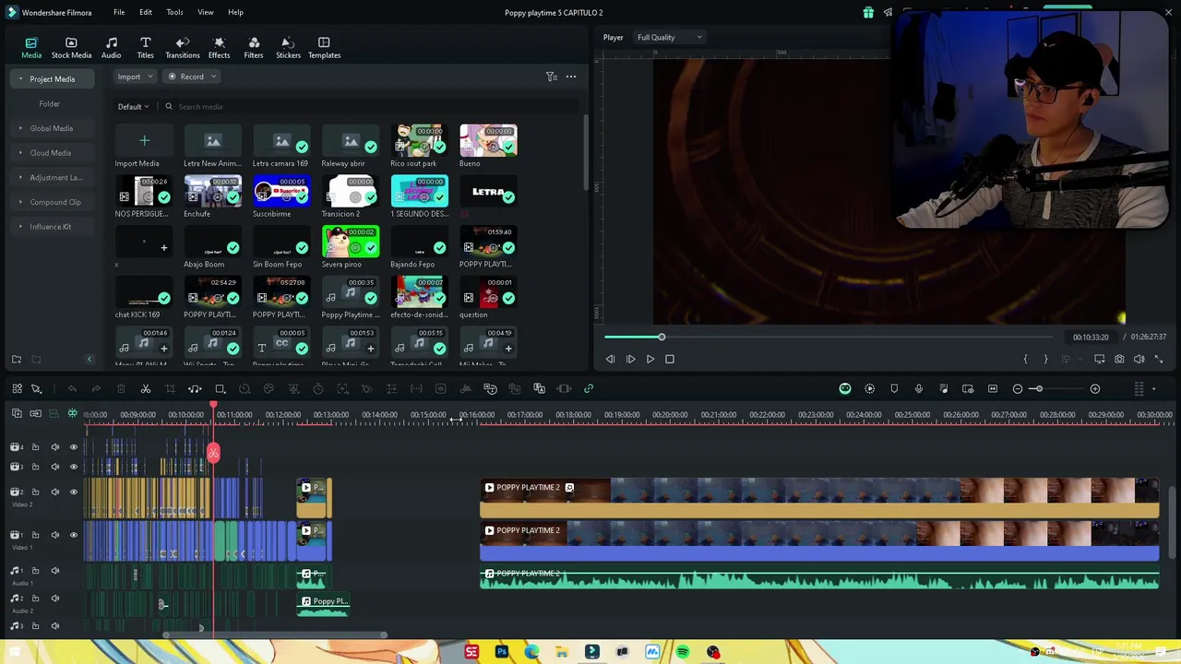The image size is (1181, 664).
Task: Step back one frame in player
Action: [610, 360]
